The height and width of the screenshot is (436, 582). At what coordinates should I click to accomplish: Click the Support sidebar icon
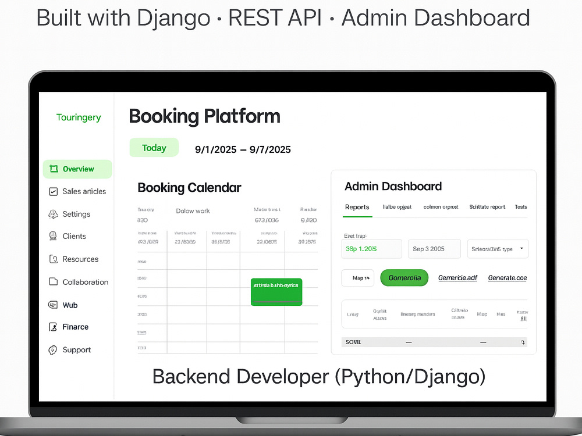pos(53,350)
